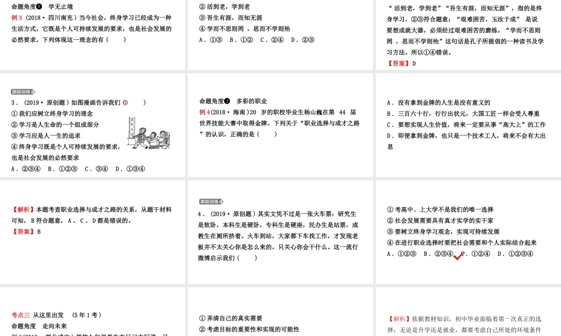Screen dimensions: 561x336
Task: Click the line ①我们应树立终身学习的理念
Action: coord(52,114)
